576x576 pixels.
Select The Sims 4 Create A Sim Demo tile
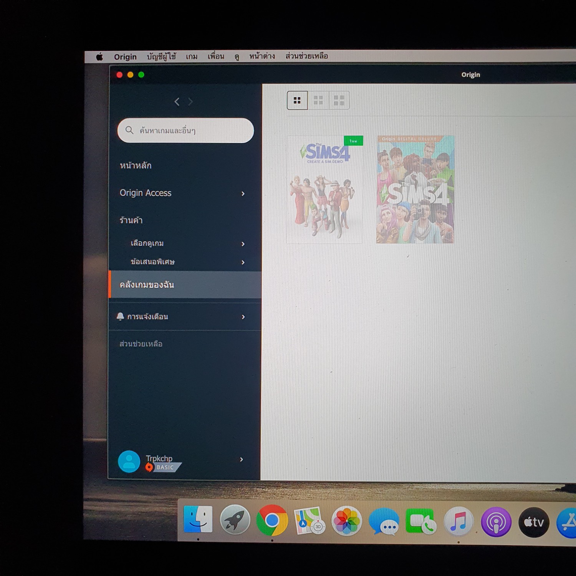[x=325, y=189]
